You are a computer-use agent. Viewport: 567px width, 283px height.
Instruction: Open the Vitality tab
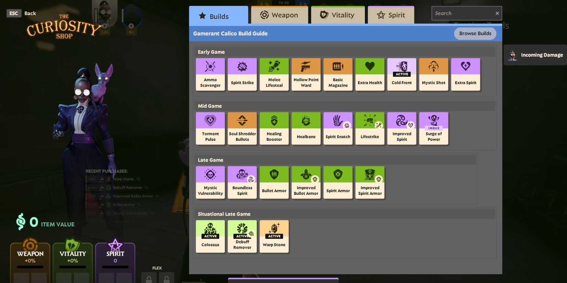(337, 15)
